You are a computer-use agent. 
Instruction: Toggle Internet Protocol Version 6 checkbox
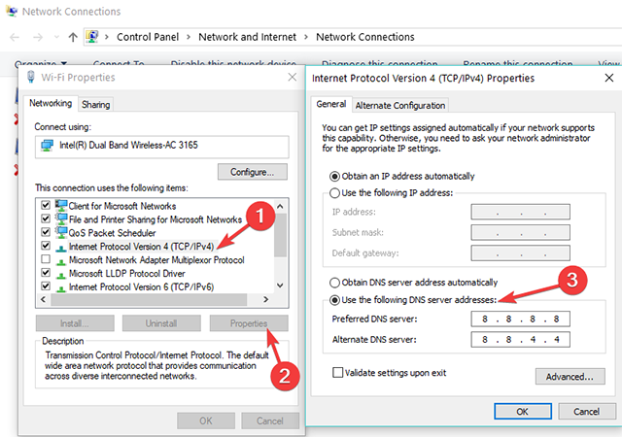[x=46, y=286]
